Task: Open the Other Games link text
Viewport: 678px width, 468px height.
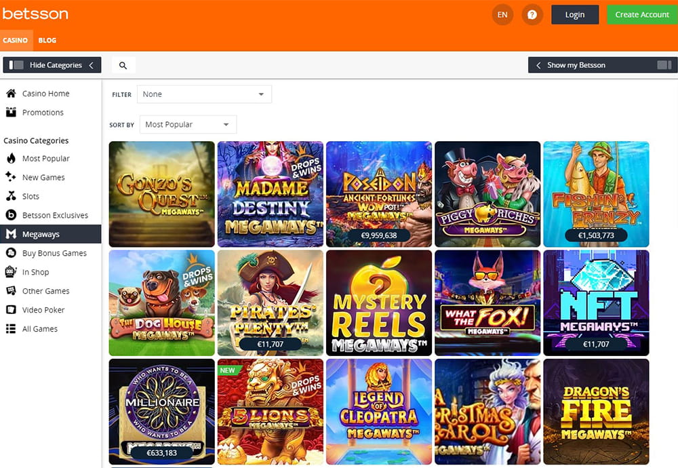Action: [x=46, y=291]
